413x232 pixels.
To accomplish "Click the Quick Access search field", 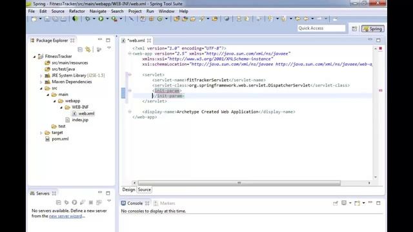I will (x=321, y=28).
